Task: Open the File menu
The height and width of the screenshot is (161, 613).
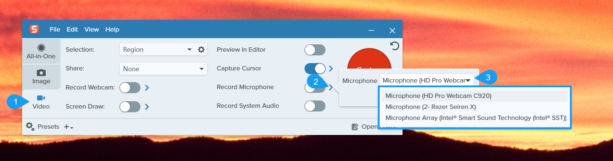Action: [x=55, y=29]
